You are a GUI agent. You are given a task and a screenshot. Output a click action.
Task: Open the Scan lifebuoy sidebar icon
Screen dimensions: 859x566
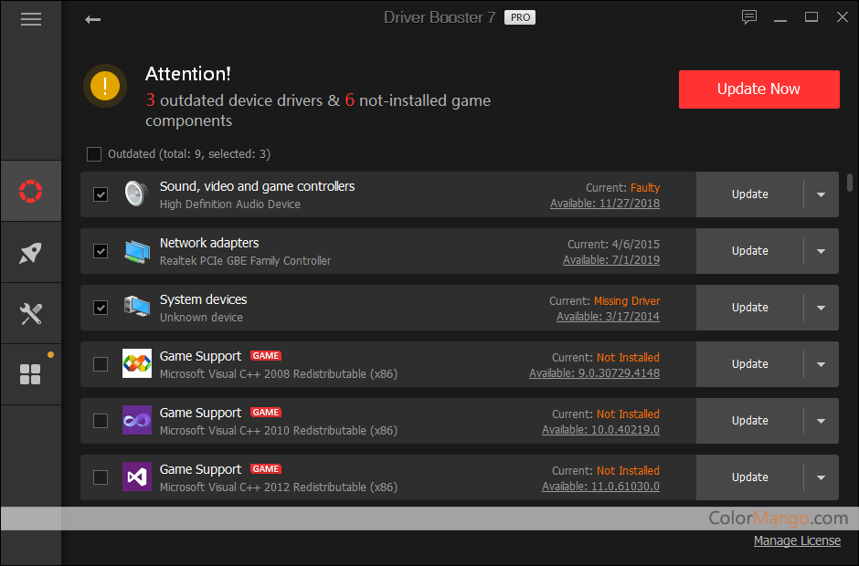pos(31,191)
